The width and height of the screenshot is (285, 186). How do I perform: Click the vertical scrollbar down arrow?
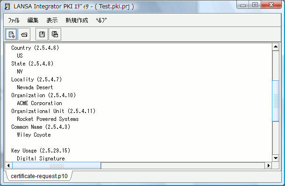point(276,158)
